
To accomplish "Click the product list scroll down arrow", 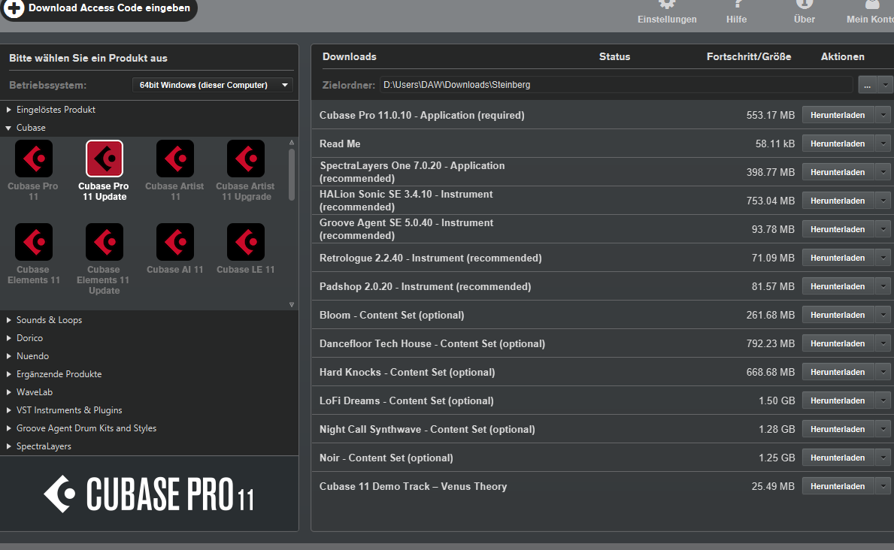I will point(292,304).
